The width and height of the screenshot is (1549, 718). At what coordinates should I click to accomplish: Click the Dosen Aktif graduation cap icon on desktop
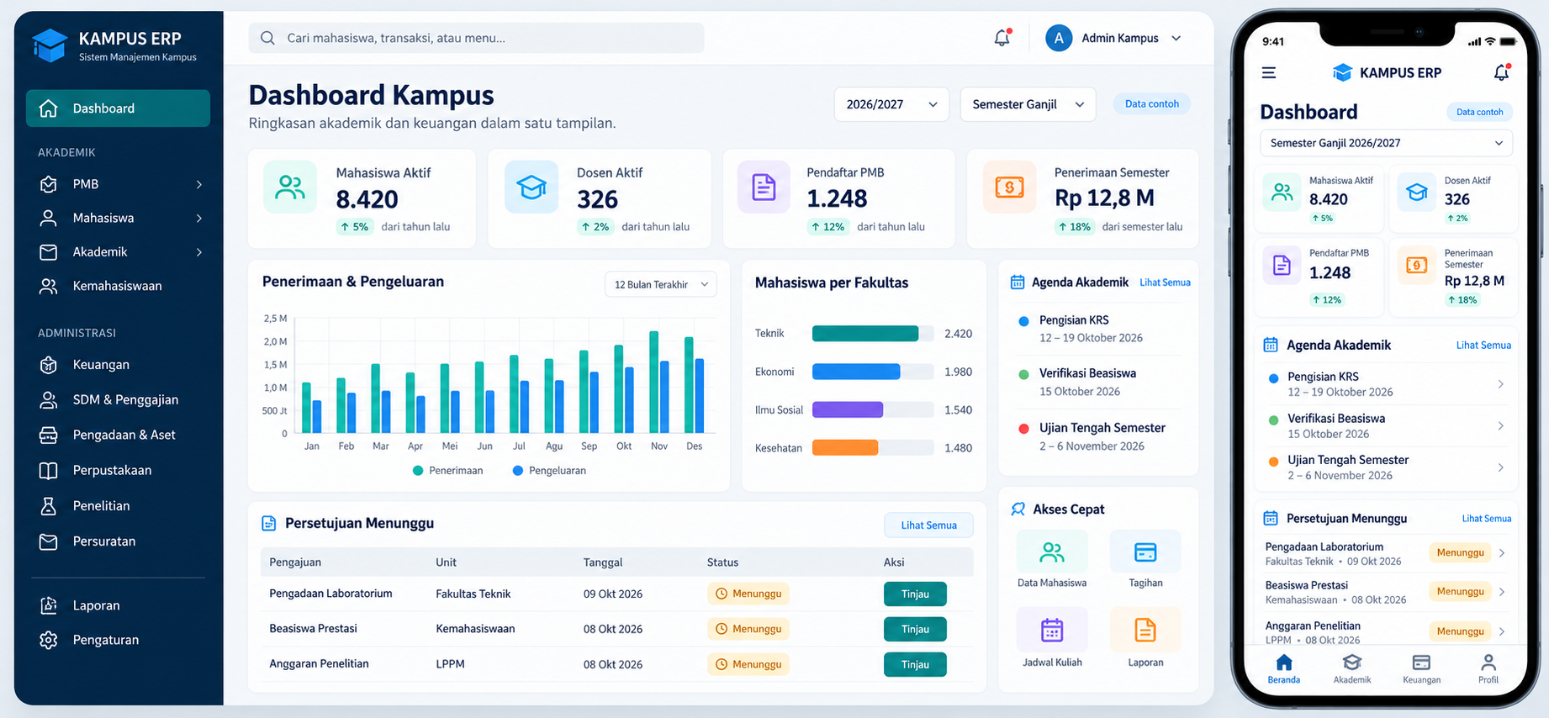click(531, 187)
